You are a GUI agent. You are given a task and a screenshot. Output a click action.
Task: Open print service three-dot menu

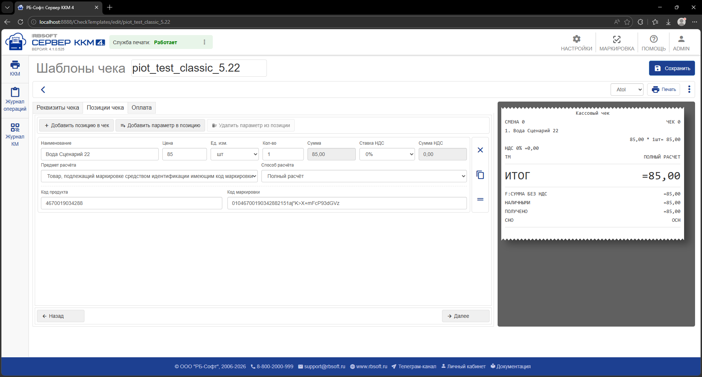(x=204, y=42)
